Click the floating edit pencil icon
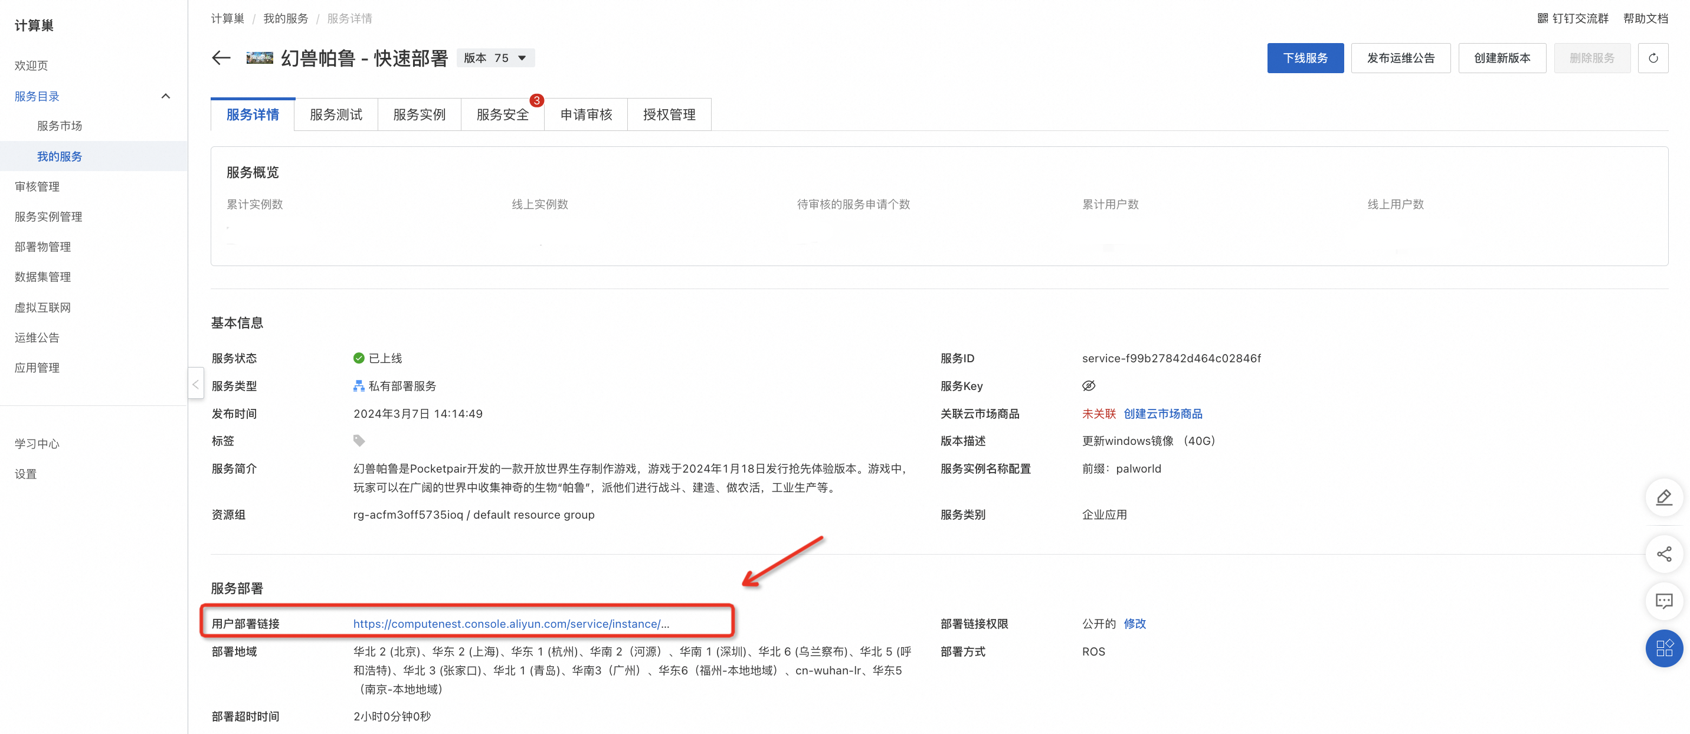Image resolution: width=1690 pixels, height=734 pixels. coord(1664,497)
